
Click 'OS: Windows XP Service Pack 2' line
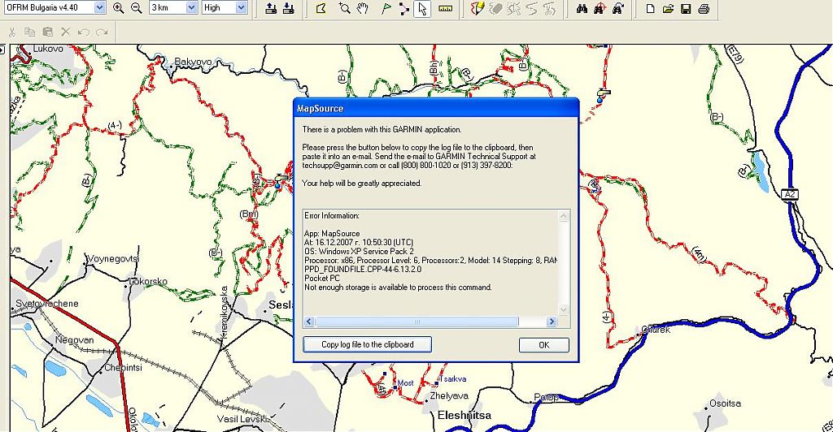coord(359,251)
